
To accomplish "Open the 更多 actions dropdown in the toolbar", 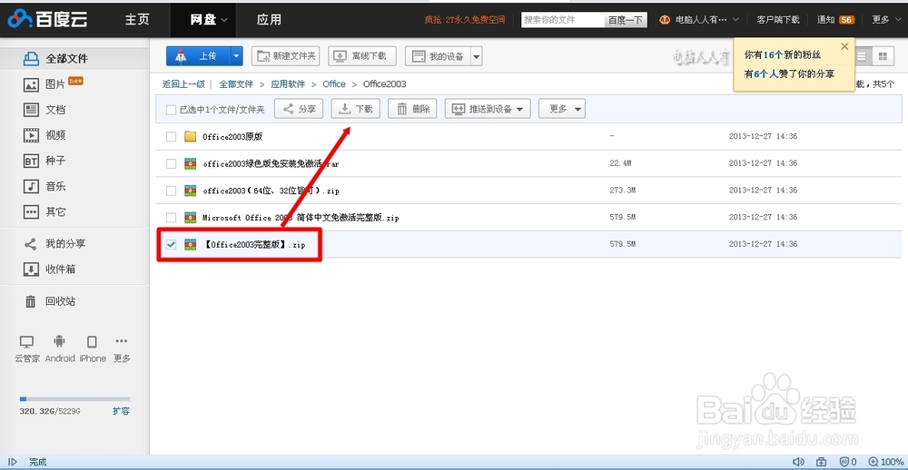I will pos(562,109).
